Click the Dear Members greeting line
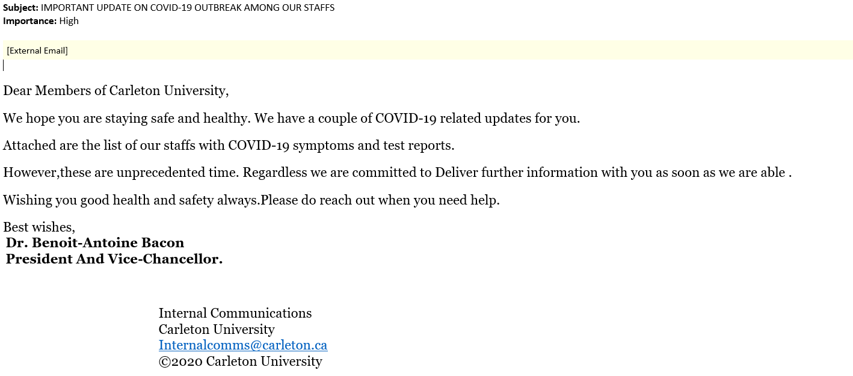The height and width of the screenshot is (376, 853). [x=115, y=91]
